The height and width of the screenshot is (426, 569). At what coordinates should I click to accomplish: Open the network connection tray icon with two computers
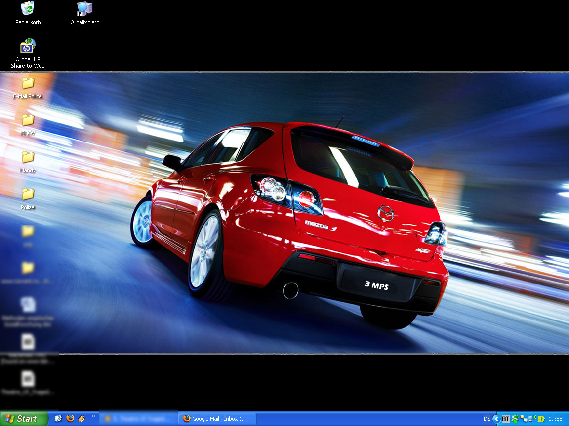[x=523, y=419]
